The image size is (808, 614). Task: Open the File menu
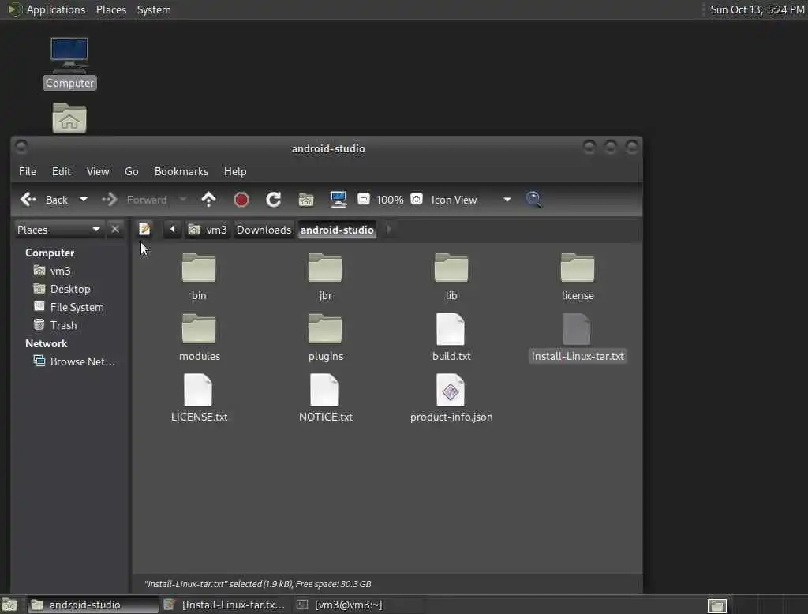tap(28, 172)
